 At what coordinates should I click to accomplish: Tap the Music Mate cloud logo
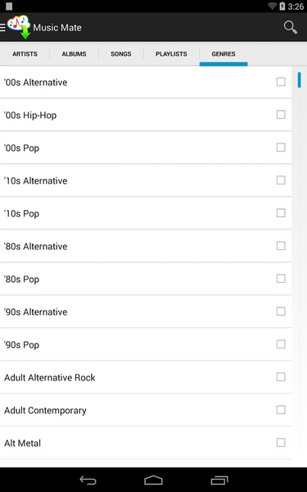(20, 27)
